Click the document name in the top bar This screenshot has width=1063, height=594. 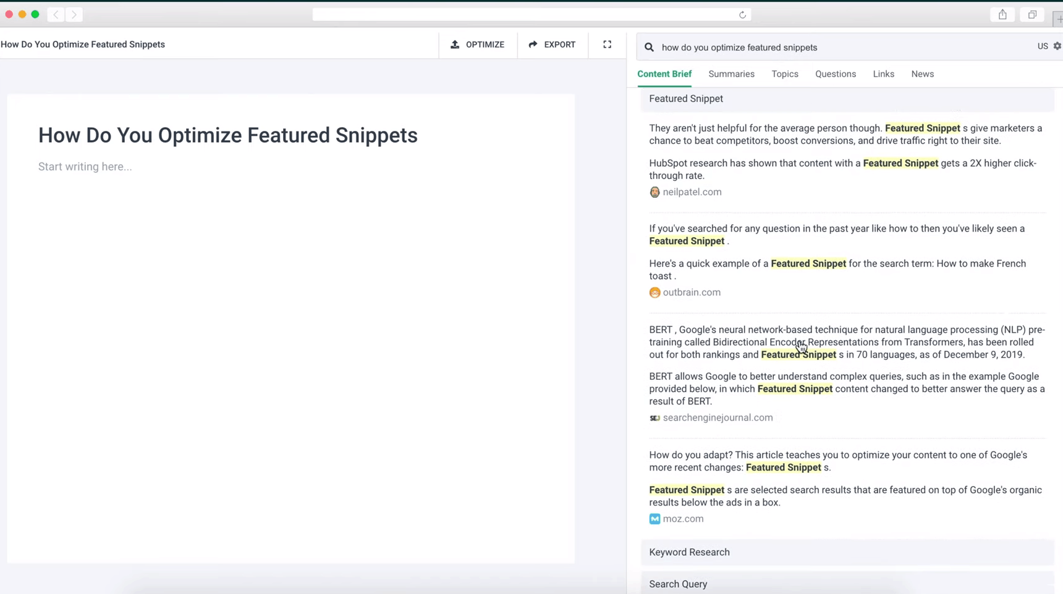pos(83,44)
